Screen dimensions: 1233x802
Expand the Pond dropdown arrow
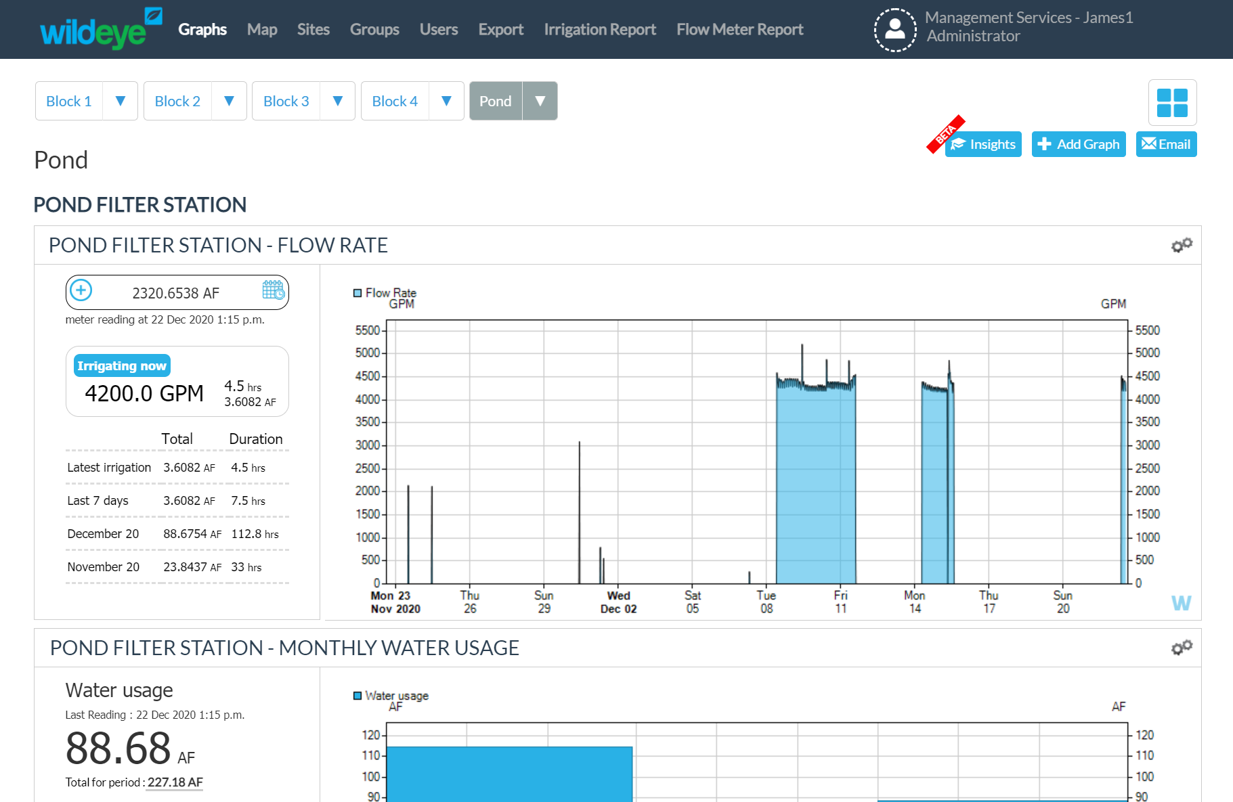(540, 101)
